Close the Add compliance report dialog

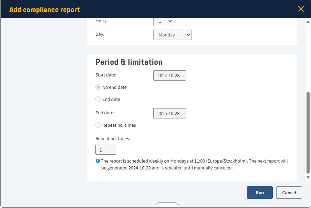[301, 9]
